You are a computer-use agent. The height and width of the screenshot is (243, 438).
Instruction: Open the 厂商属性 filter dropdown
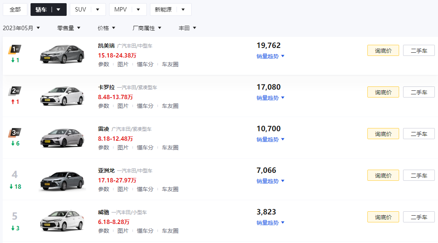(147, 28)
